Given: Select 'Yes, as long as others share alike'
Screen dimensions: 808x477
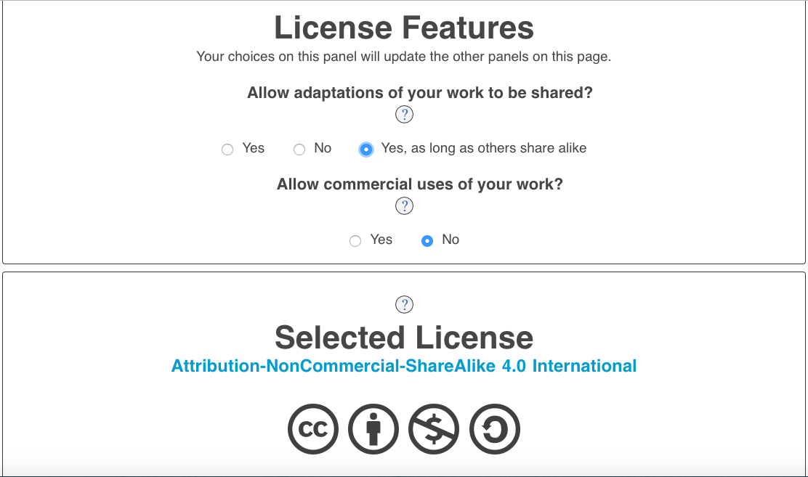Looking at the screenshot, I should (366, 150).
